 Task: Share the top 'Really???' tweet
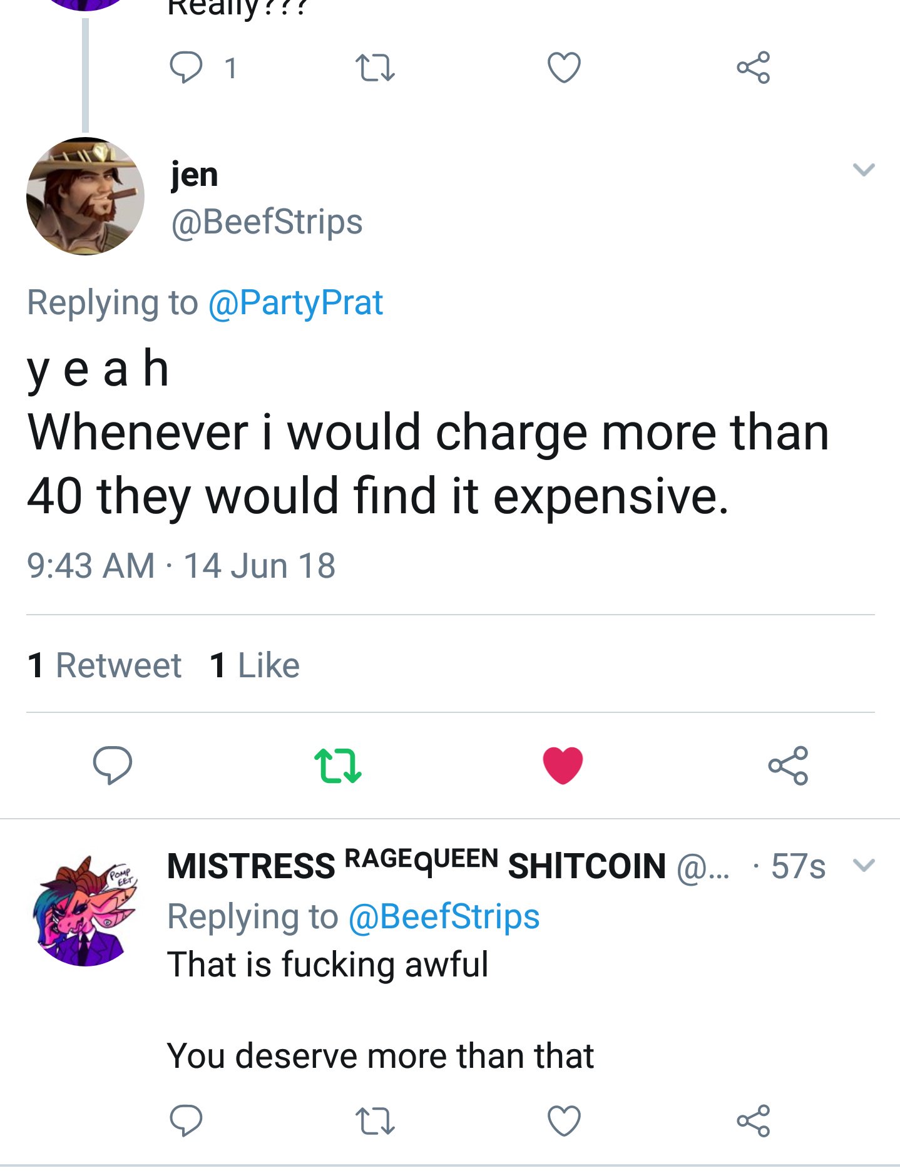pos(753,68)
